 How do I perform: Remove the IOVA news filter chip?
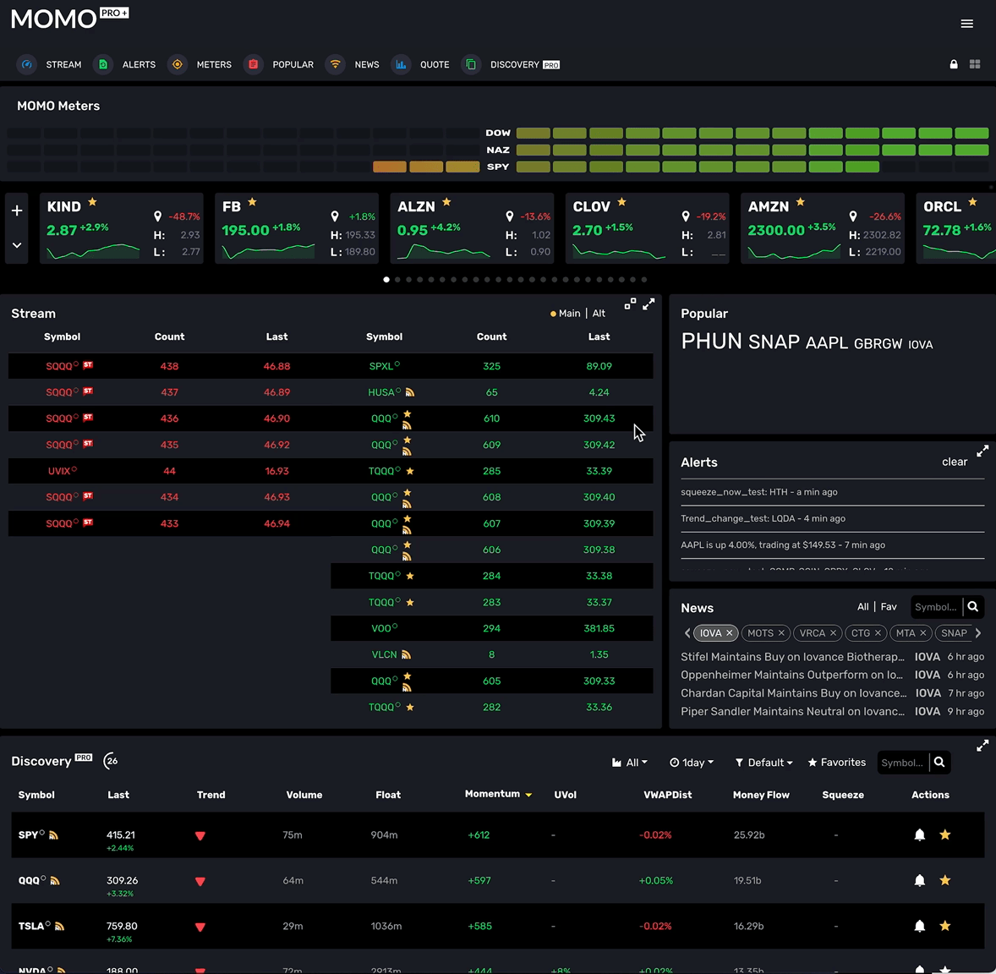[729, 633]
